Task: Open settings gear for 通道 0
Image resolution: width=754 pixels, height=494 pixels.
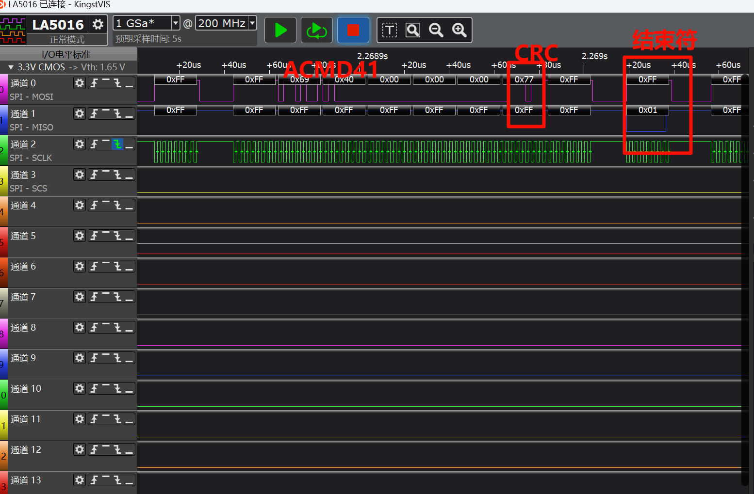Action: [80, 83]
